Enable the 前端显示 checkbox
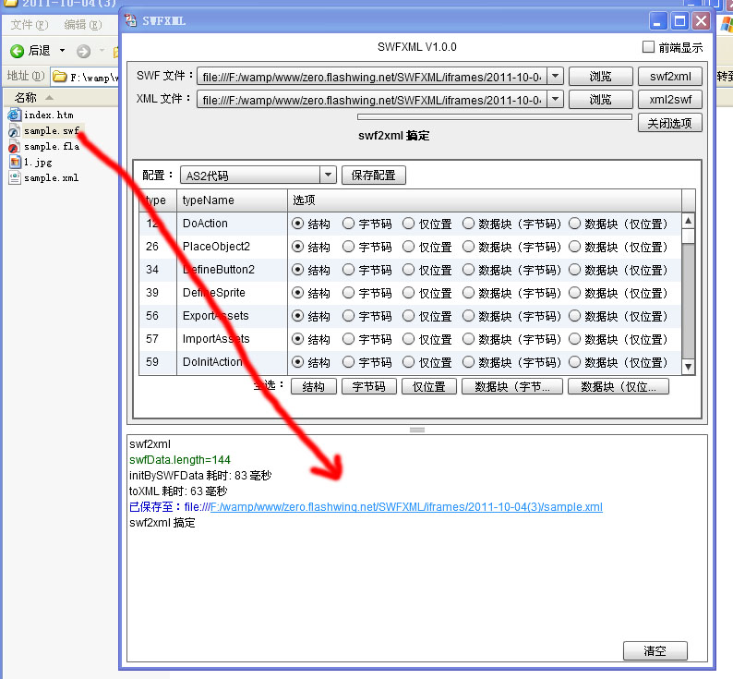Viewport: 733px width, 679px height. [648, 47]
